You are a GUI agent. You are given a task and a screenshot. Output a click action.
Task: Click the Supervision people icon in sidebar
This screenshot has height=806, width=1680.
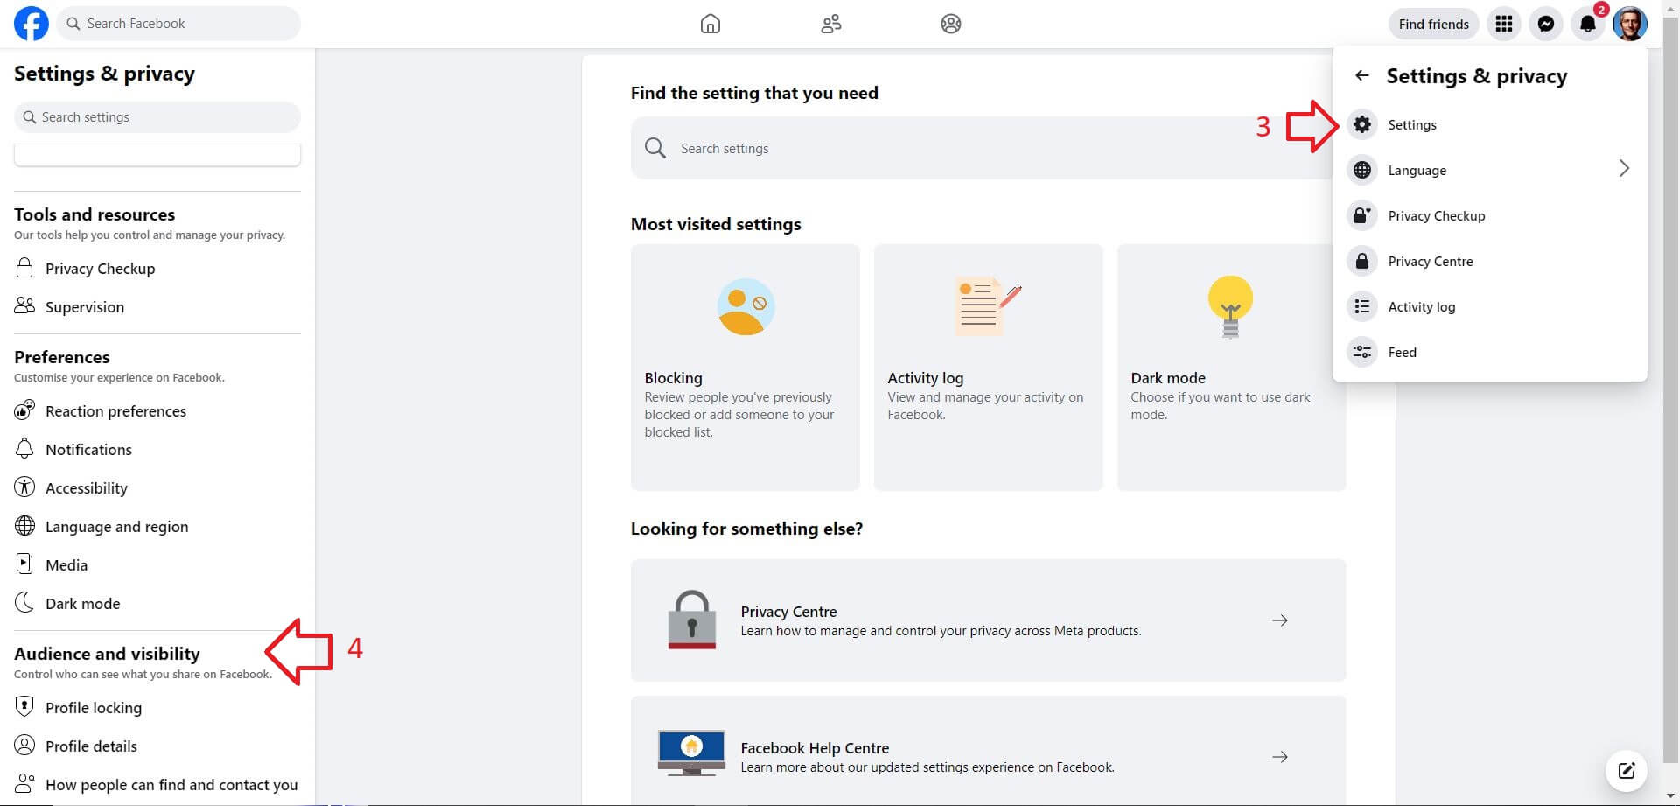pos(24,306)
